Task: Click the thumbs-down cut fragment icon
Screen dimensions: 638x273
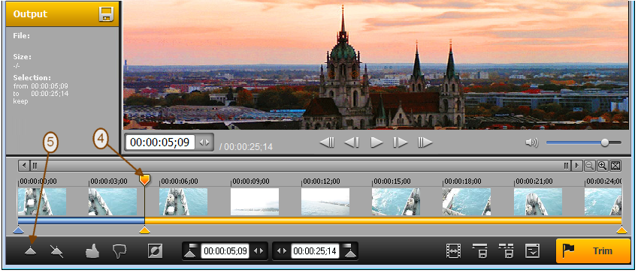Action: 119,251
